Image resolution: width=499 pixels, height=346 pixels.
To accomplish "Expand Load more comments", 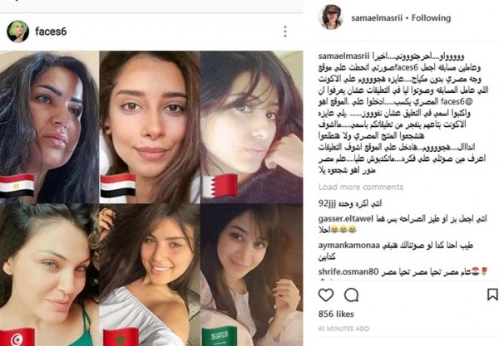I will click(361, 187).
